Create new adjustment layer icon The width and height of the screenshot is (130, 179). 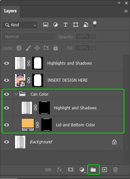(x=82, y=170)
